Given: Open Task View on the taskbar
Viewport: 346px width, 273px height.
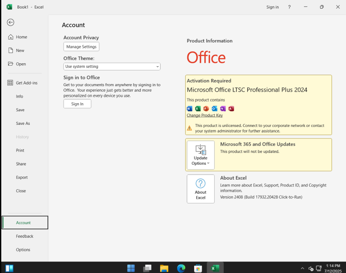Looking at the screenshot, I should [x=148, y=268].
